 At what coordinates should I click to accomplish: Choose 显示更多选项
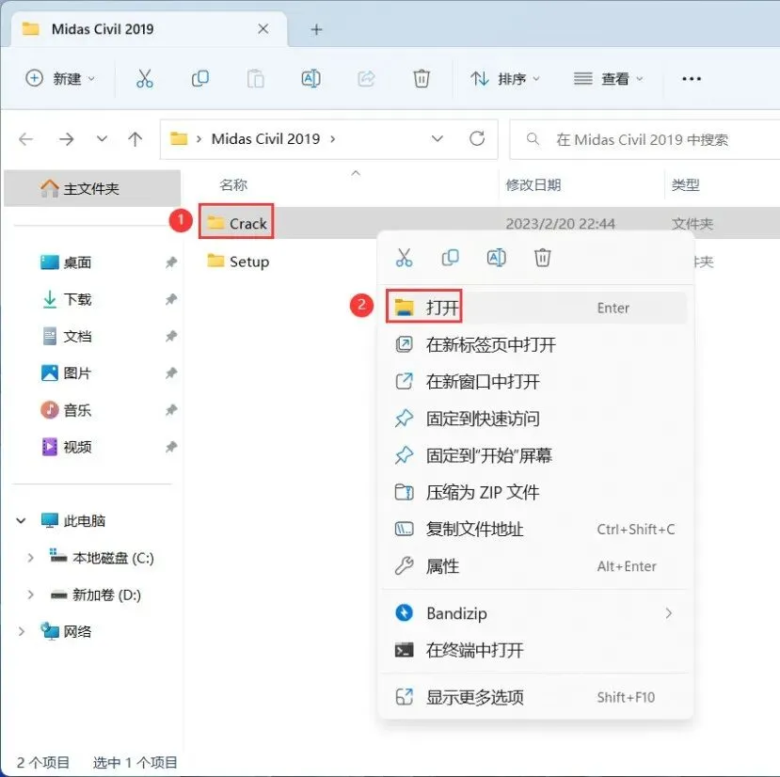(536, 697)
